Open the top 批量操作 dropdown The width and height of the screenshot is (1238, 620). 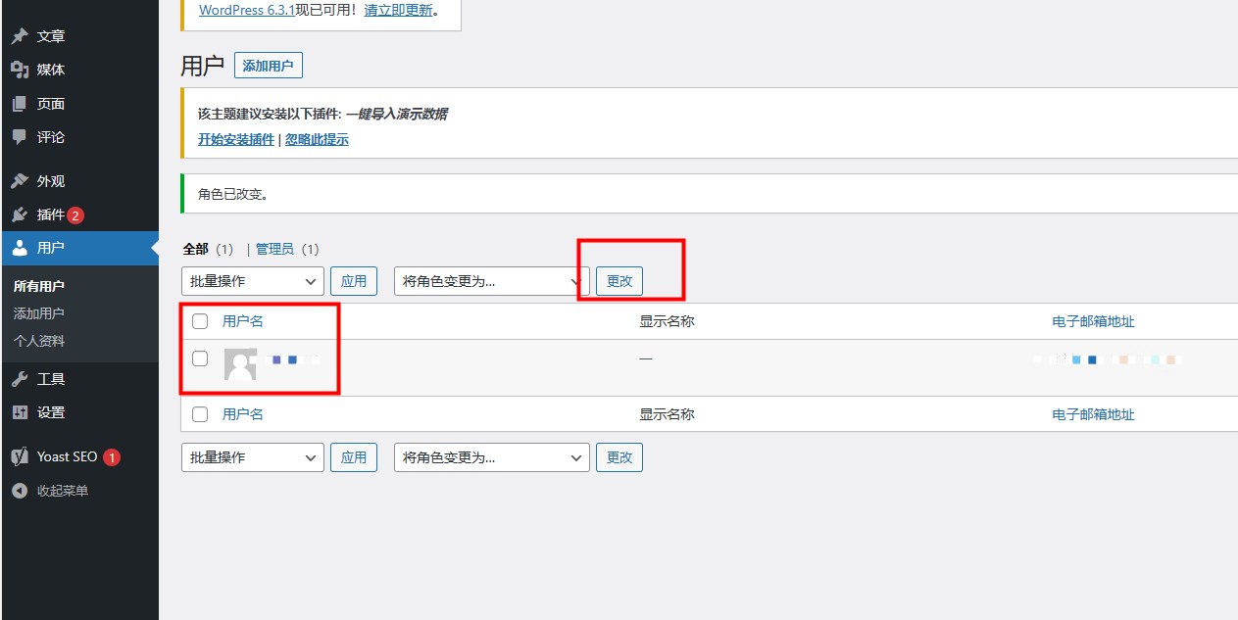pos(253,281)
